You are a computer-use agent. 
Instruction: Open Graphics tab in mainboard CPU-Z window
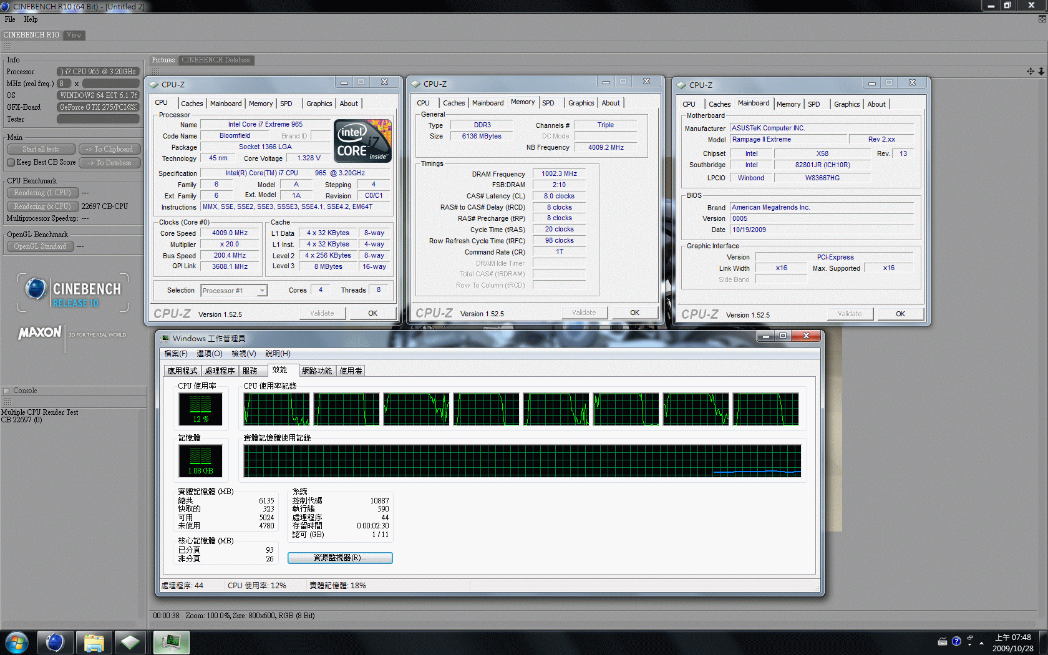tap(847, 104)
